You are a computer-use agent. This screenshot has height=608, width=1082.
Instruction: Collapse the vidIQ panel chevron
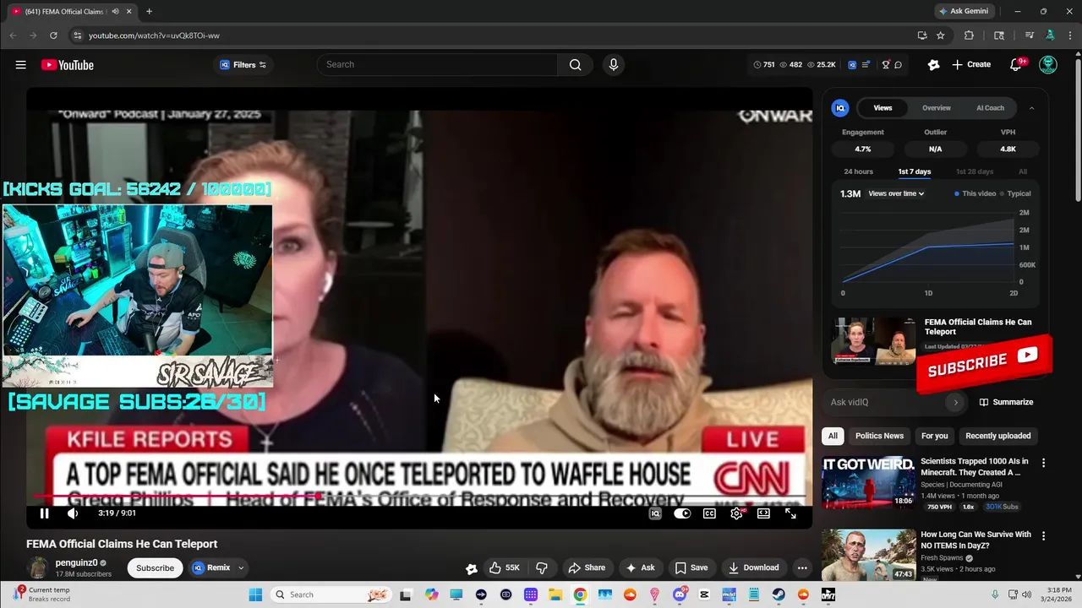[x=1031, y=108]
